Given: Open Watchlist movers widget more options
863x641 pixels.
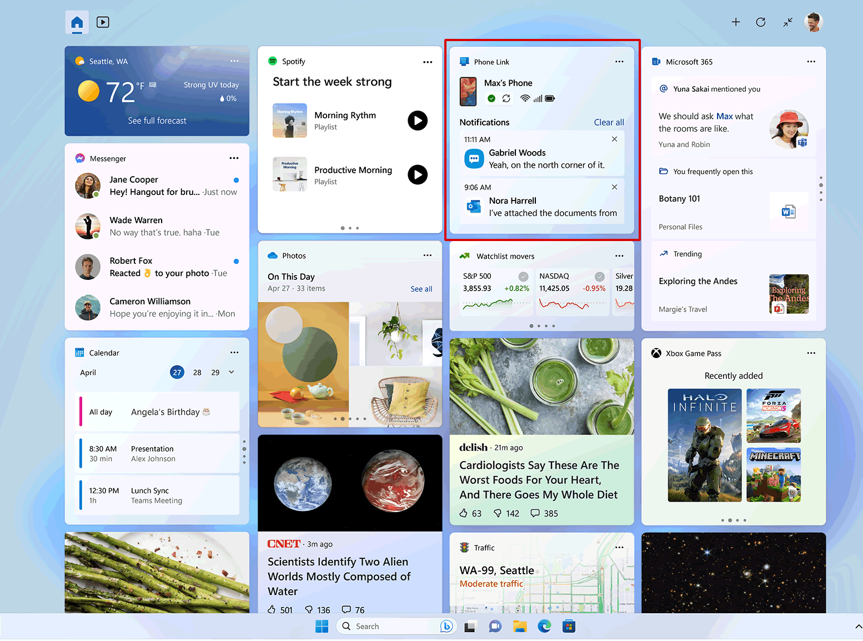Looking at the screenshot, I should pos(620,256).
